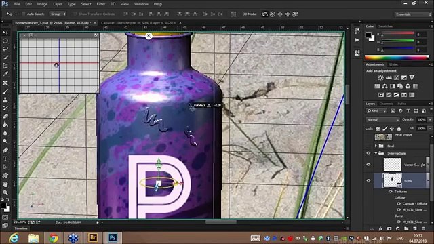Open the File menu
This screenshot has width=434, height=244.
[17, 4]
